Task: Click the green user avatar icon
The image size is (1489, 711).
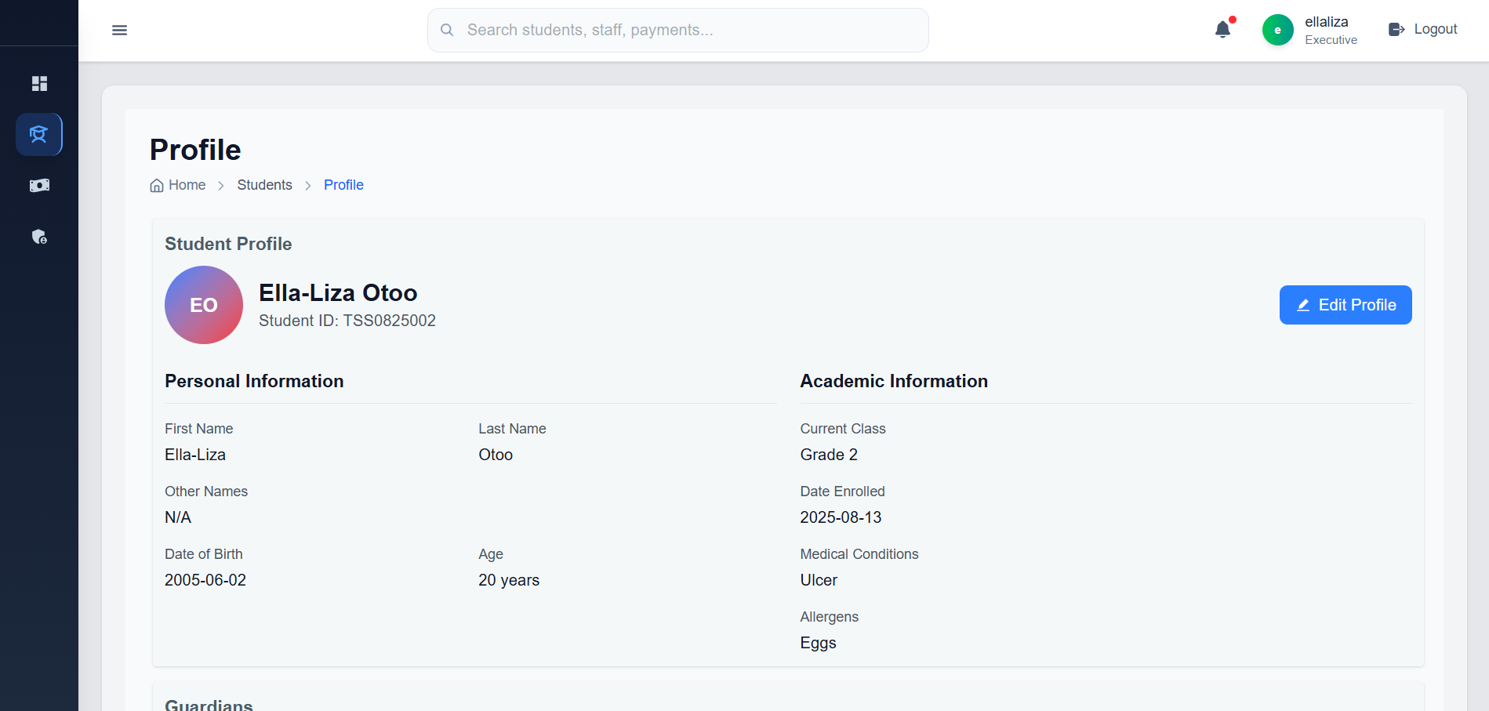Action: click(1277, 30)
